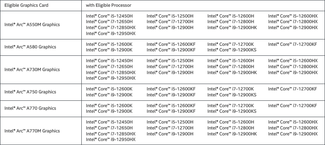Click Core i7-12850HX in the A770M row
Viewport: 325px width, 145px height.
pos(111,134)
